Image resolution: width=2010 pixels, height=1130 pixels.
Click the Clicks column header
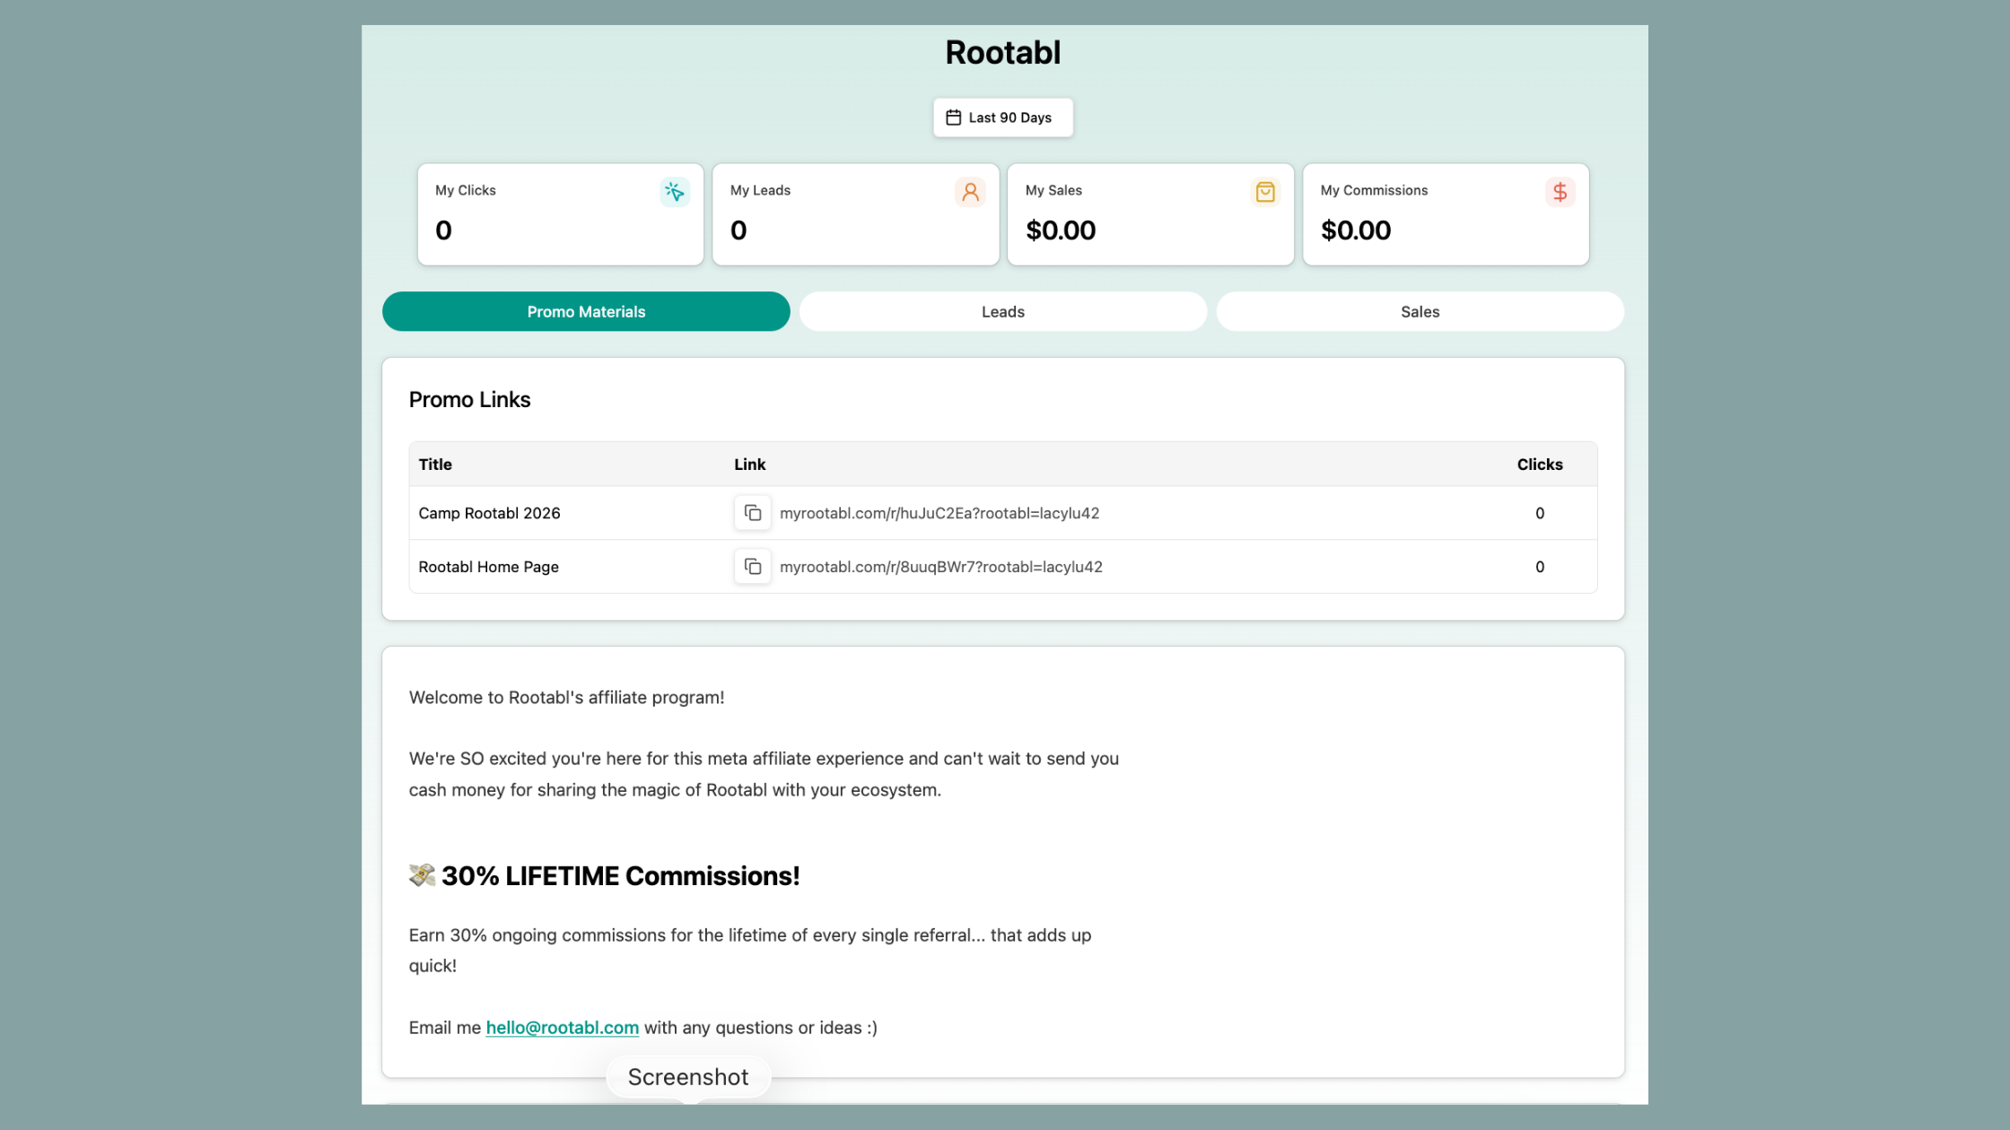pyautogui.click(x=1540, y=464)
